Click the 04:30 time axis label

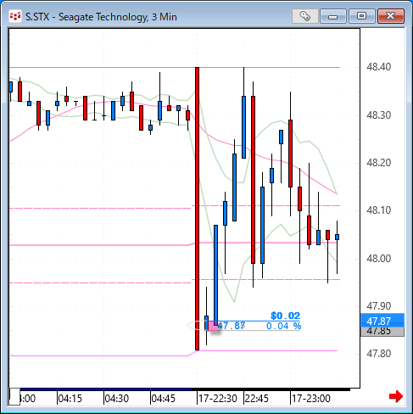click(117, 399)
